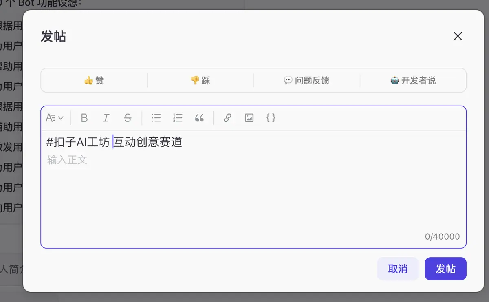489x302 pixels.
Task: Insert a bulleted list
Action: 156,118
